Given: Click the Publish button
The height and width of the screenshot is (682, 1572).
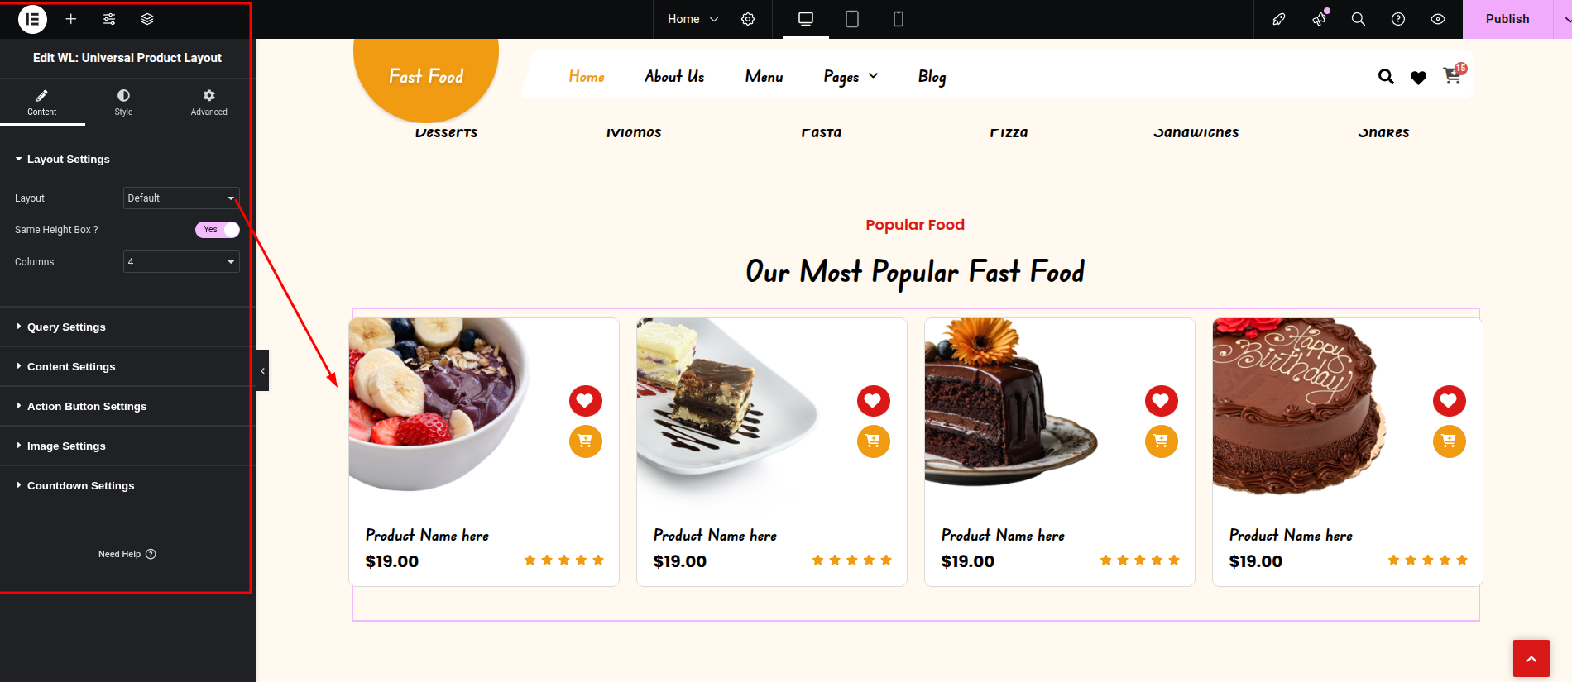Looking at the screenshot, I should point(1507,19).
